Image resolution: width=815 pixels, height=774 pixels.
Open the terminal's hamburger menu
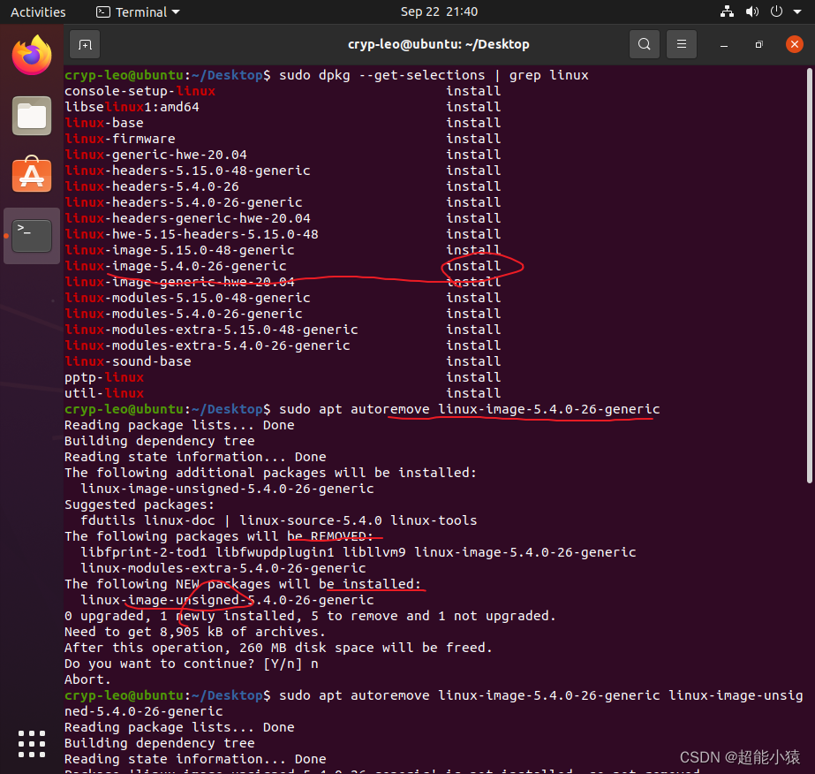click(x=683, y=43)
